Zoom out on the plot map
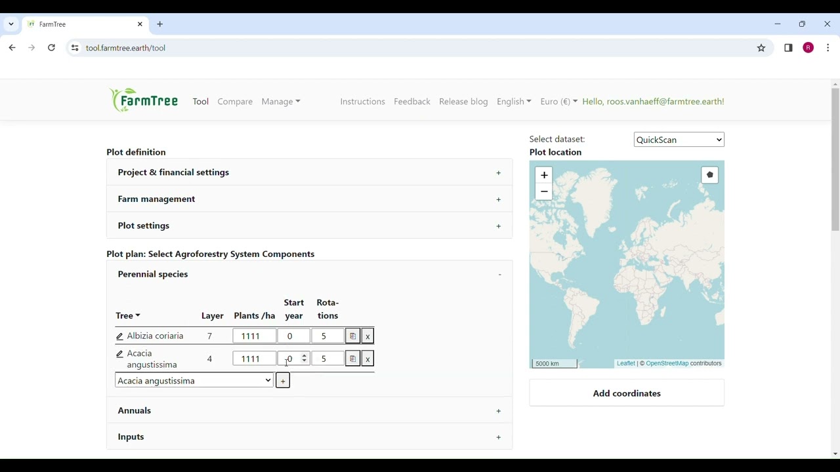 point(544,191)
